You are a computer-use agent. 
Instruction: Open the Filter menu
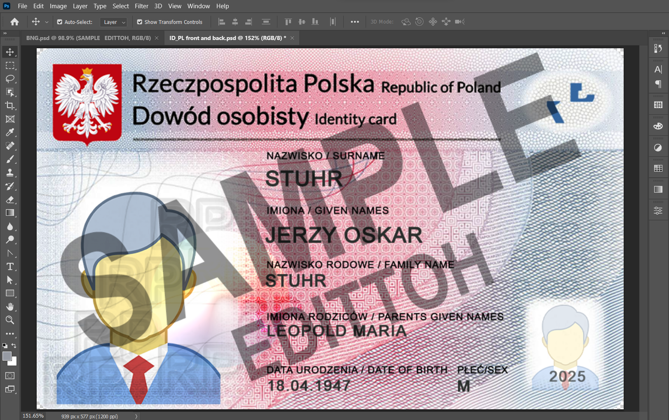141,6
